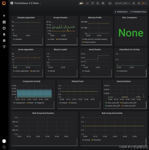Open Rule Group Eval Activity panel menu
Viewport: 149px width, 150px height.
[x=112, y=113]
